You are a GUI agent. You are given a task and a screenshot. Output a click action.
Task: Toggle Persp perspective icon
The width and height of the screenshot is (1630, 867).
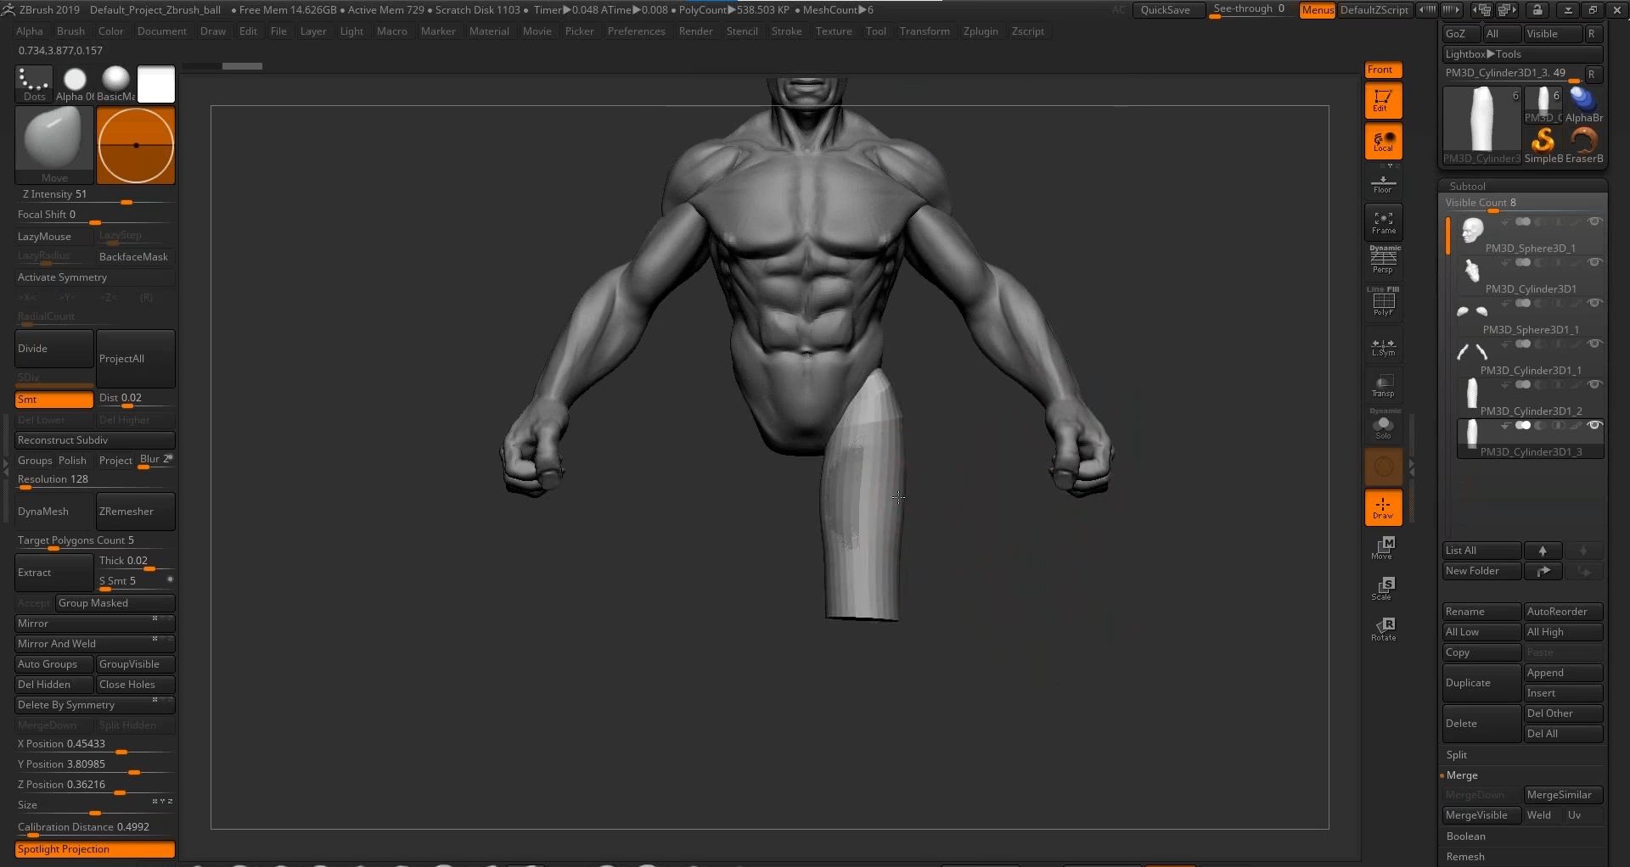point(1383,260)
